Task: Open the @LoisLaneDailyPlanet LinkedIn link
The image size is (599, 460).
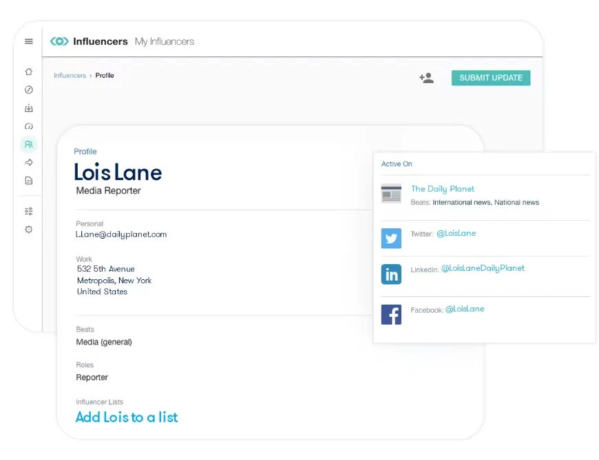Action: [x=483, y=268]
